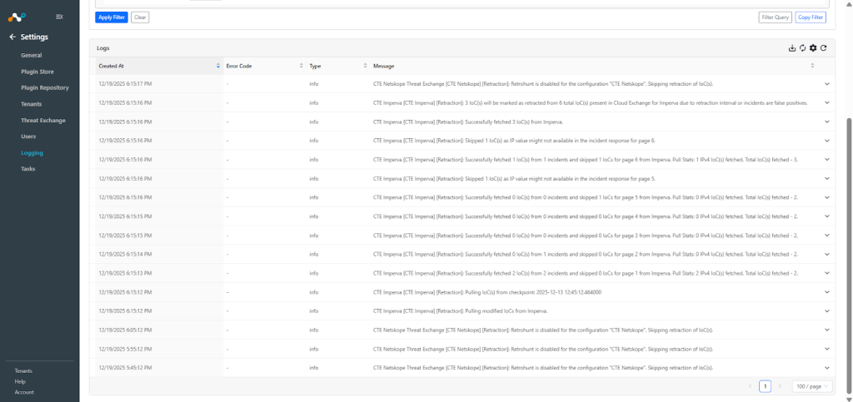Open Plugin Repository in sidebar
The height and width of the screenshot is (402, 853).
coord(45,87)
